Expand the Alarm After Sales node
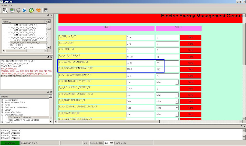This screenshot has width=246, height=146. click(x=2, y=112)
